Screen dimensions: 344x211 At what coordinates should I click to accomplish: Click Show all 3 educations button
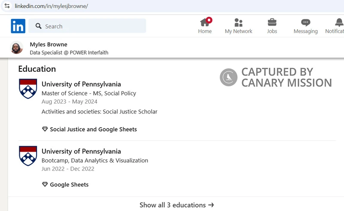point(177,205)
